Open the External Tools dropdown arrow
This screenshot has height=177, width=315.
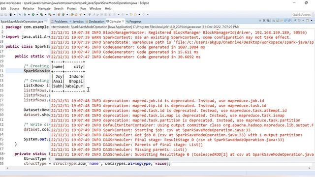tap(54, 14)
